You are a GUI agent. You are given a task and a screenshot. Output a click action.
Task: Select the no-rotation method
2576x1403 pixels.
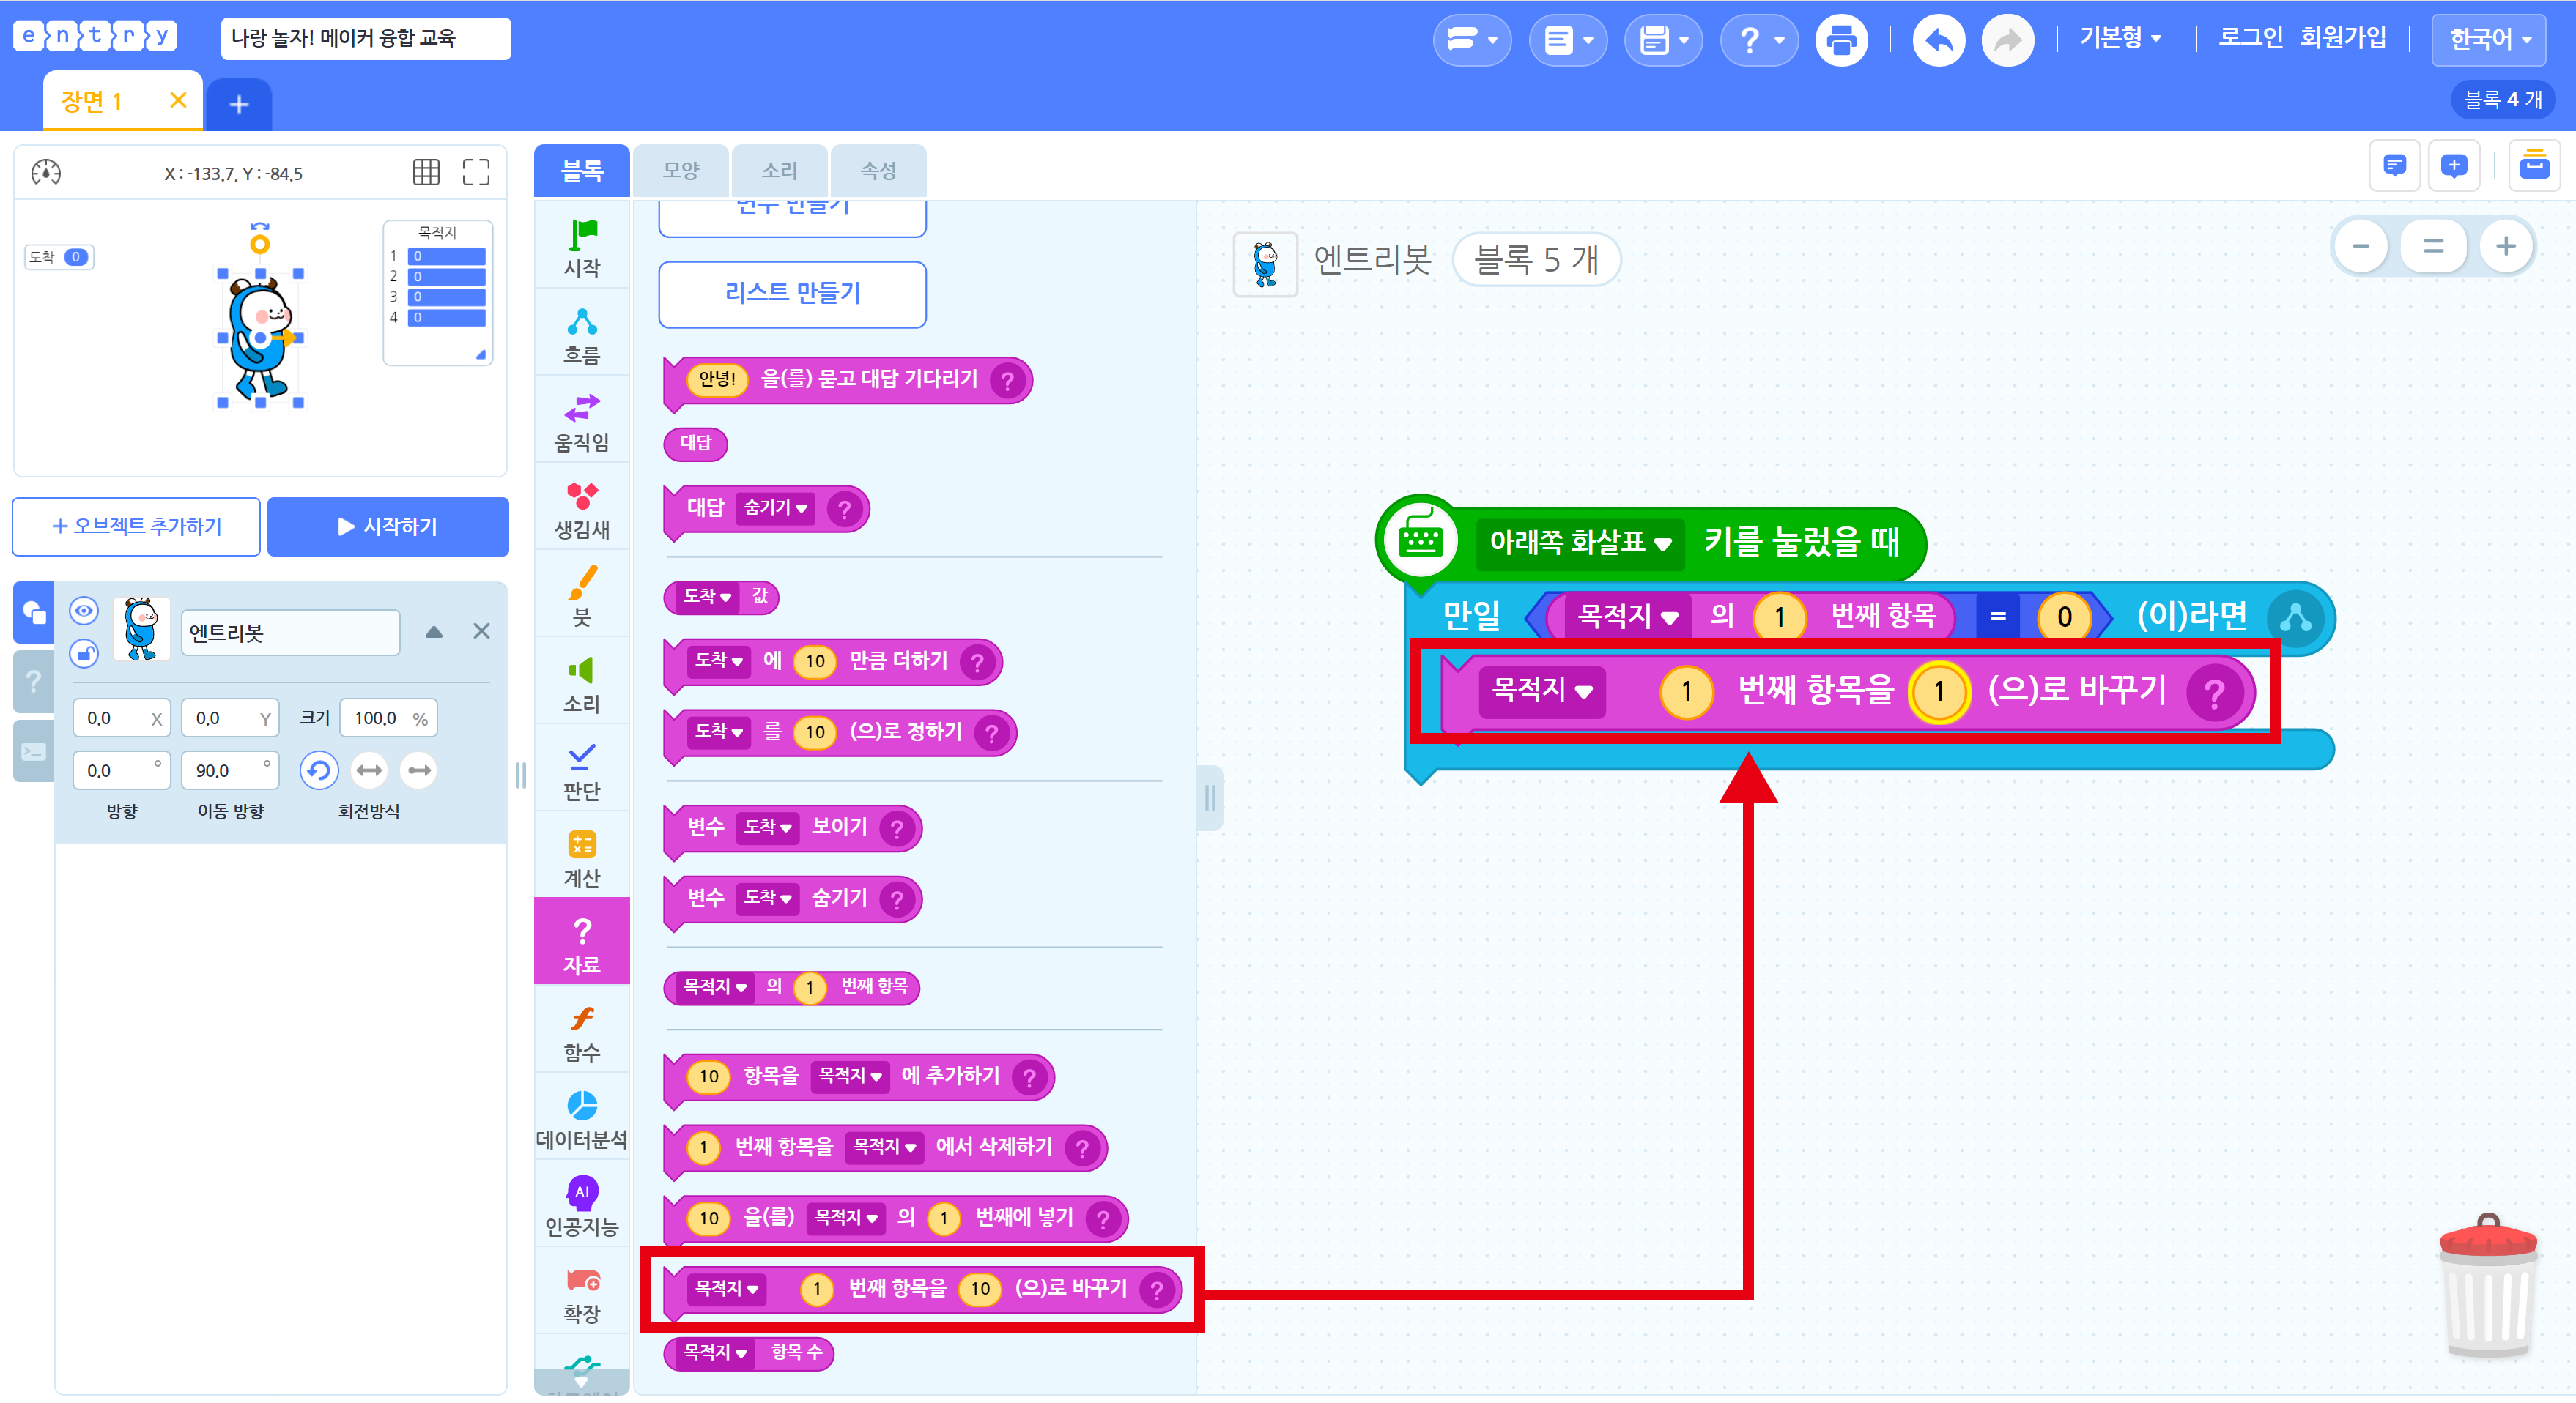(419, 770)
